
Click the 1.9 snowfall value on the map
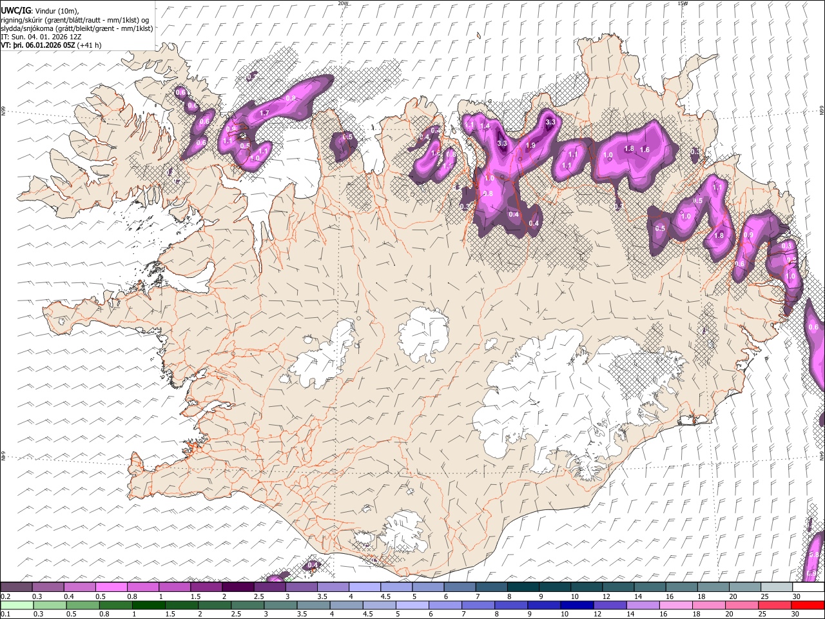point(530,146)
